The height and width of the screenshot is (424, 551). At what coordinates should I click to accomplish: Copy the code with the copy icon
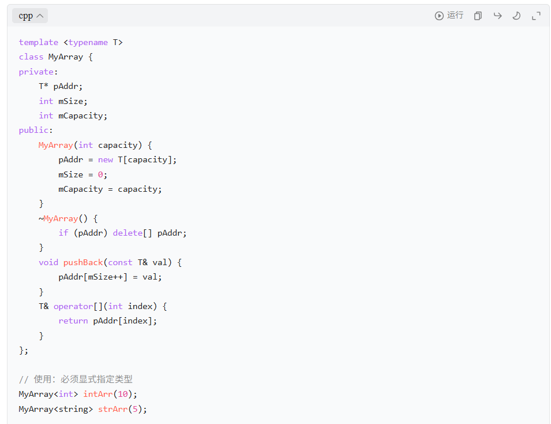[478, 16]
